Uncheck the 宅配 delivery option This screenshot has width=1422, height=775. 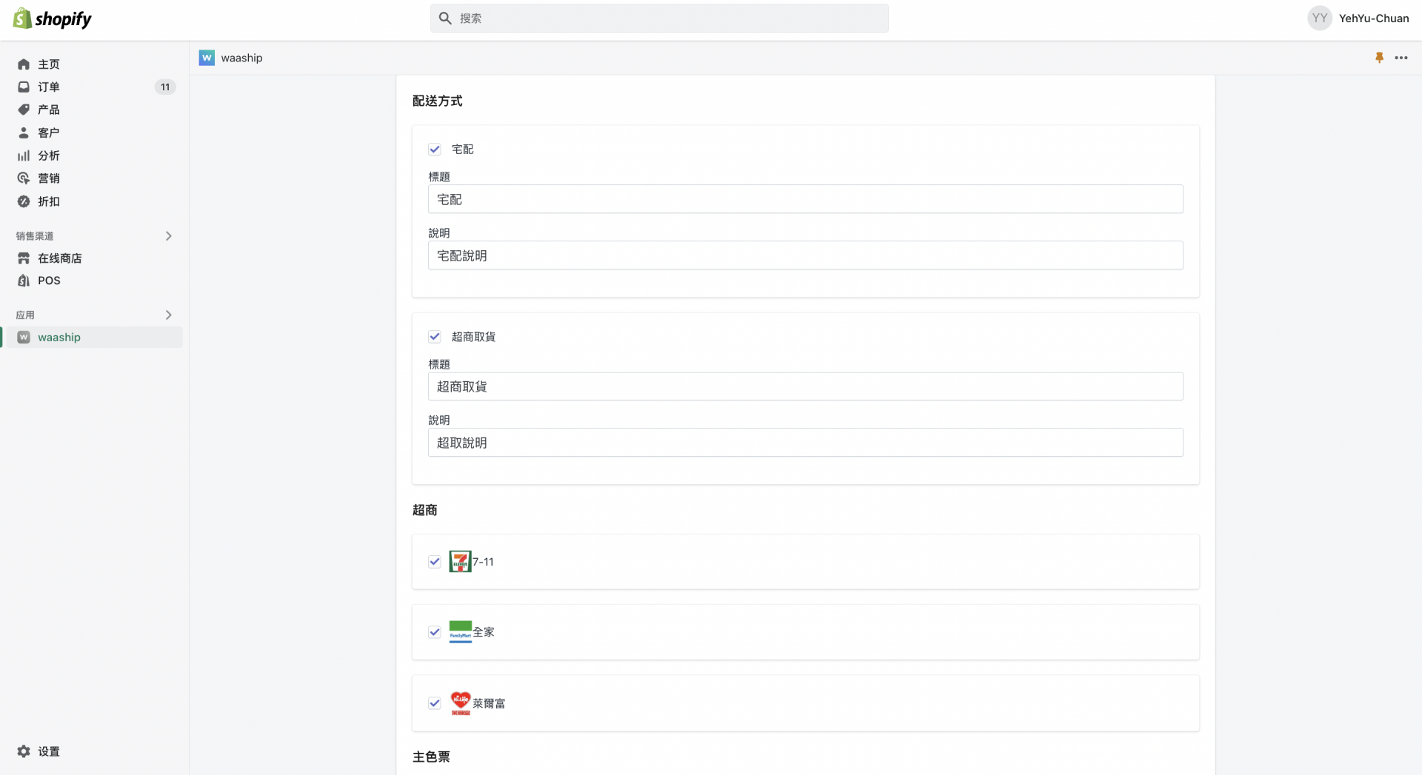click(x=435, y=149)
